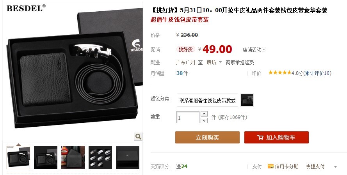Focus the quantity input field
This screenshot has height=175, width=347.
click(188, 117)
